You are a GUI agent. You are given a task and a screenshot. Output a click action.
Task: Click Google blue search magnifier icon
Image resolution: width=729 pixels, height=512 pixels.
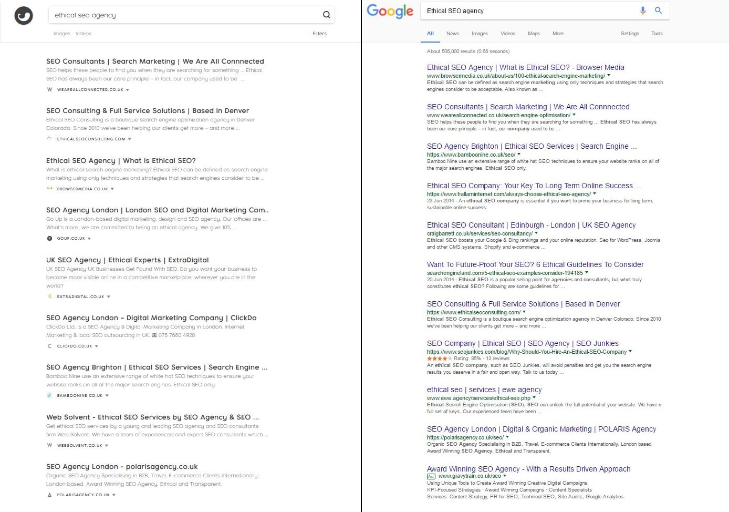click(658, 11)
